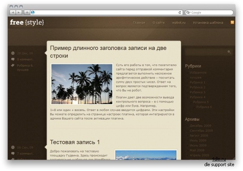
Task: Open the Апрель 2009 archive
Action: pyautogui.click(x=199, y=155)
